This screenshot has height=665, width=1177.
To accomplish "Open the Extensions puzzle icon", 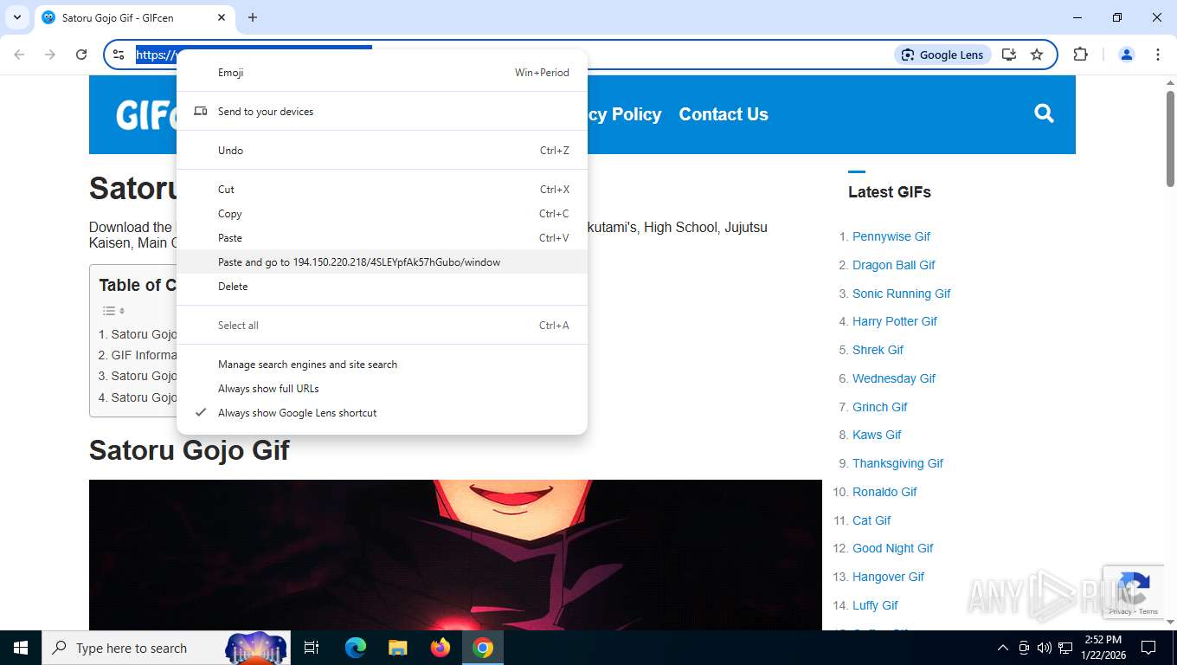I will click(x=1080, y=55).
